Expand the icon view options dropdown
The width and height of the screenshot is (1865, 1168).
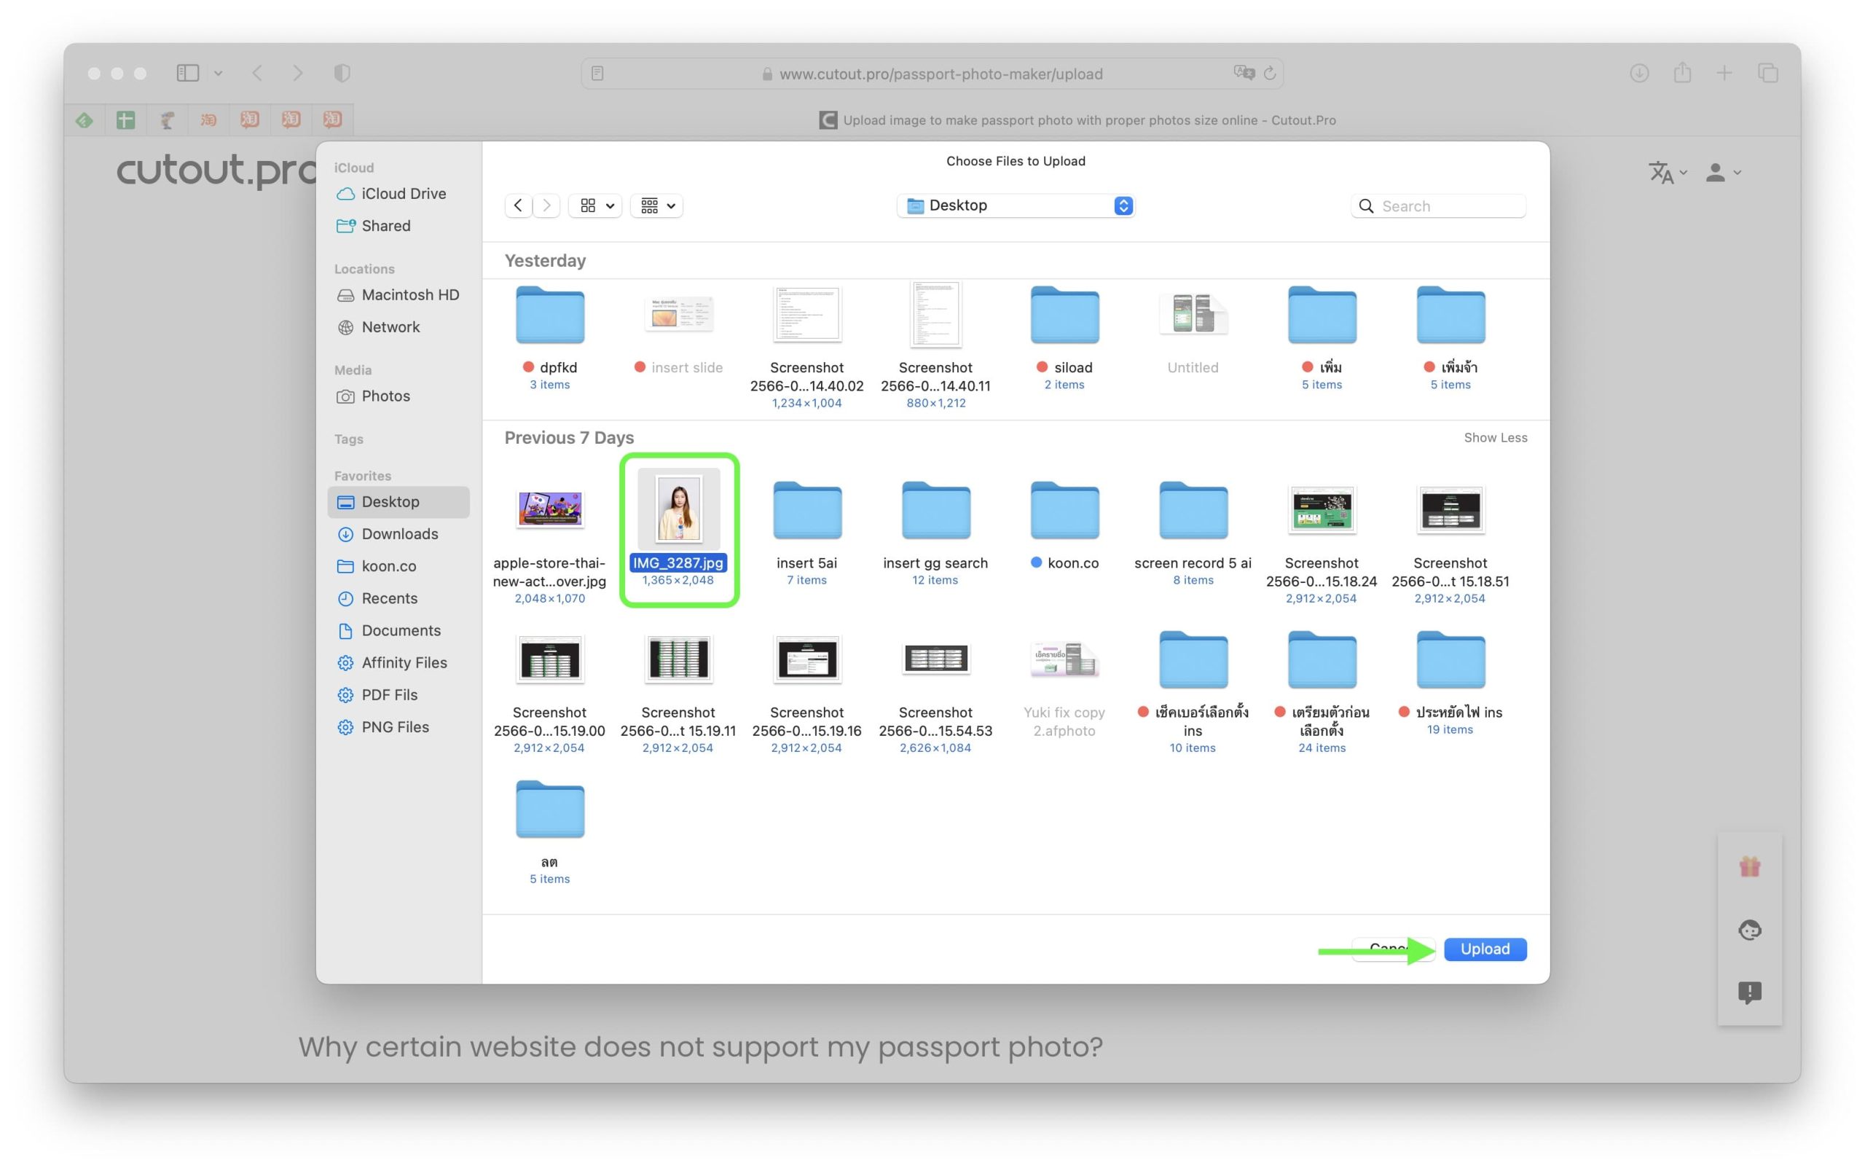click(595, 205)
